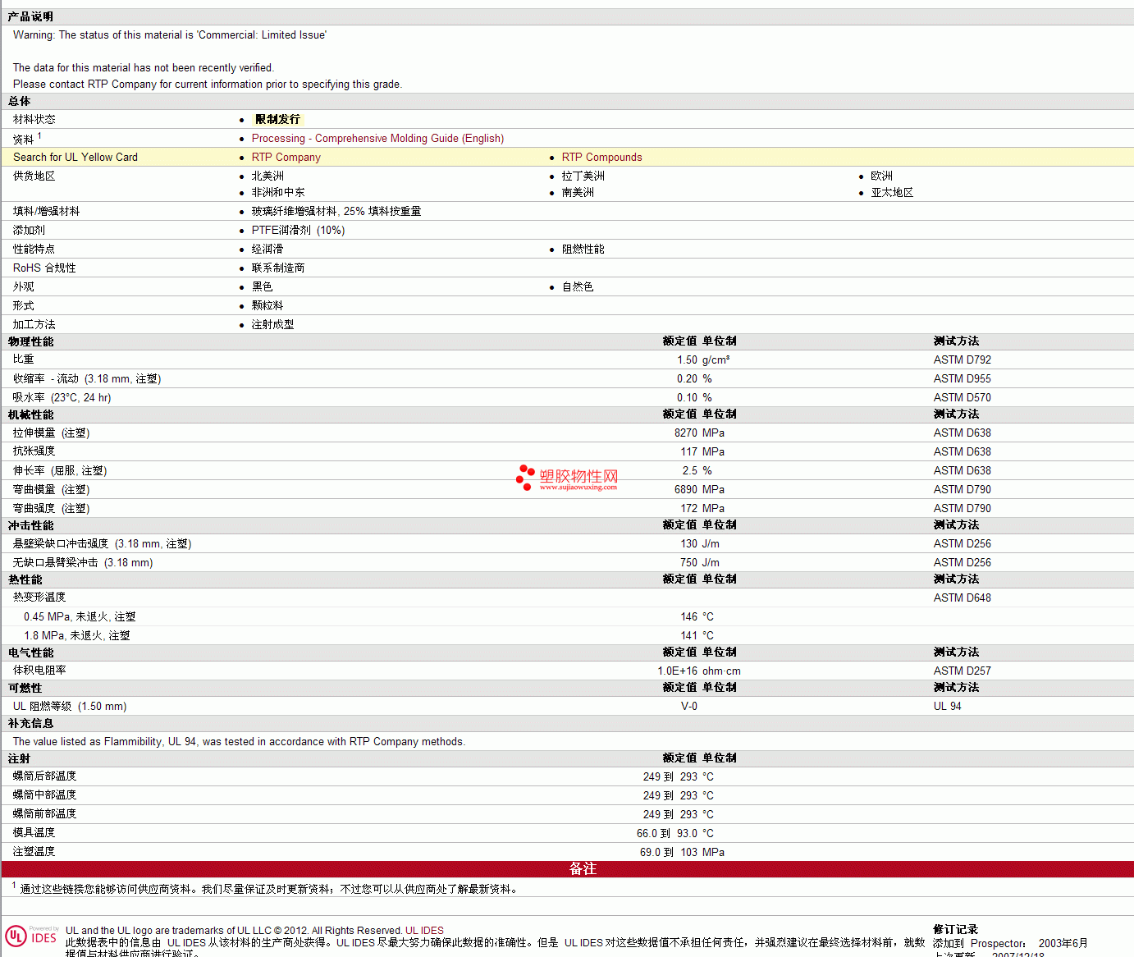Screen dimensions: 1134x957
Task: Click the 模具温度 row label
Action: [34, 833]
